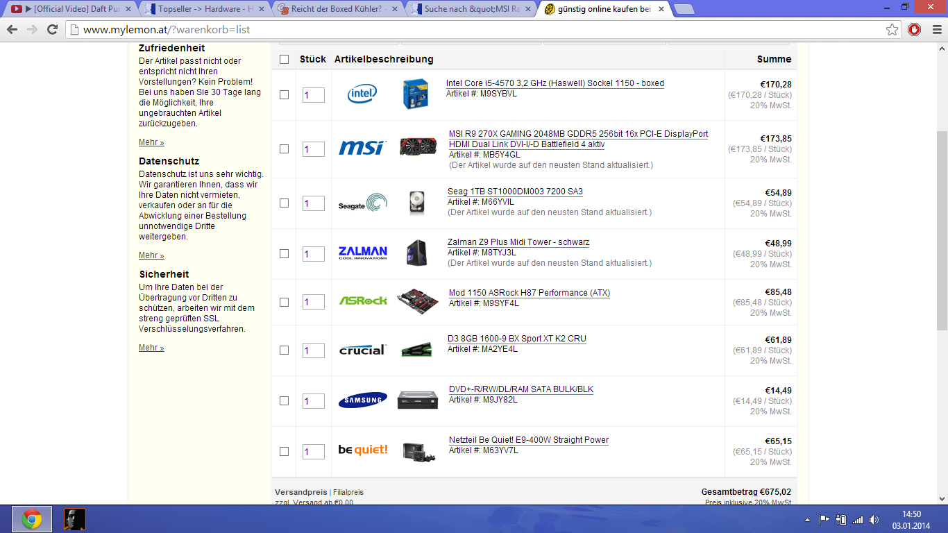This screenshot has width=948, height=533.
Task: Click Mehr link under Zufriedenheit
Action: [x=151, y=142]
